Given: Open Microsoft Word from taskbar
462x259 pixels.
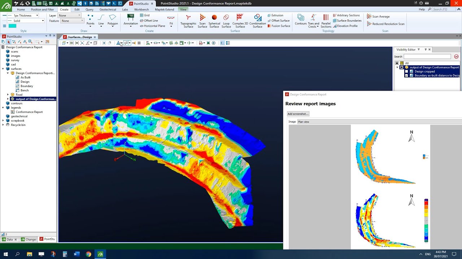Looking at the screenshot, I should 77,254.
